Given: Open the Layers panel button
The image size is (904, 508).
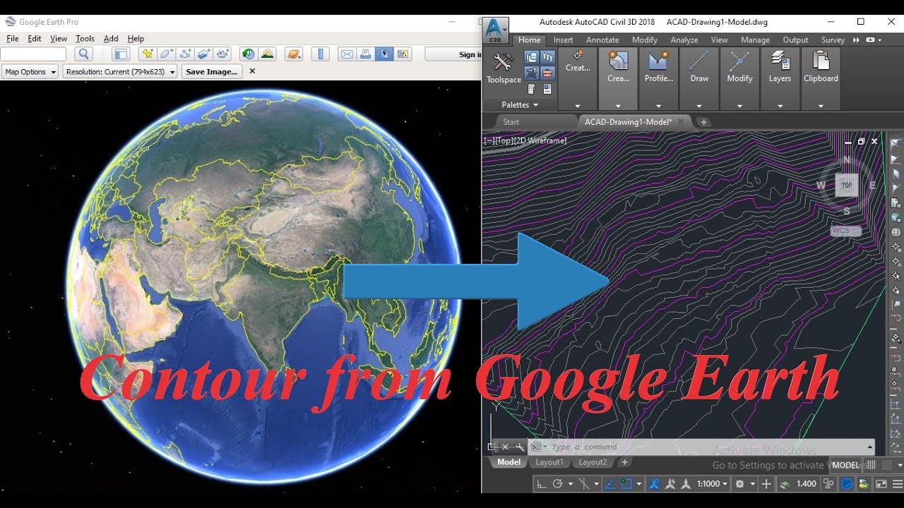Looking at the screenshot, I should click(780, 68).
